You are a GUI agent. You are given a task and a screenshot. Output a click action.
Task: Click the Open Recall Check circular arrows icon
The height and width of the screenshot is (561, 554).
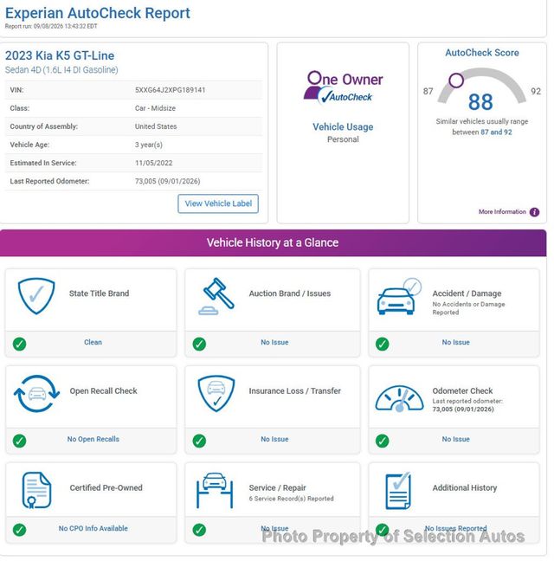(36, 393)
